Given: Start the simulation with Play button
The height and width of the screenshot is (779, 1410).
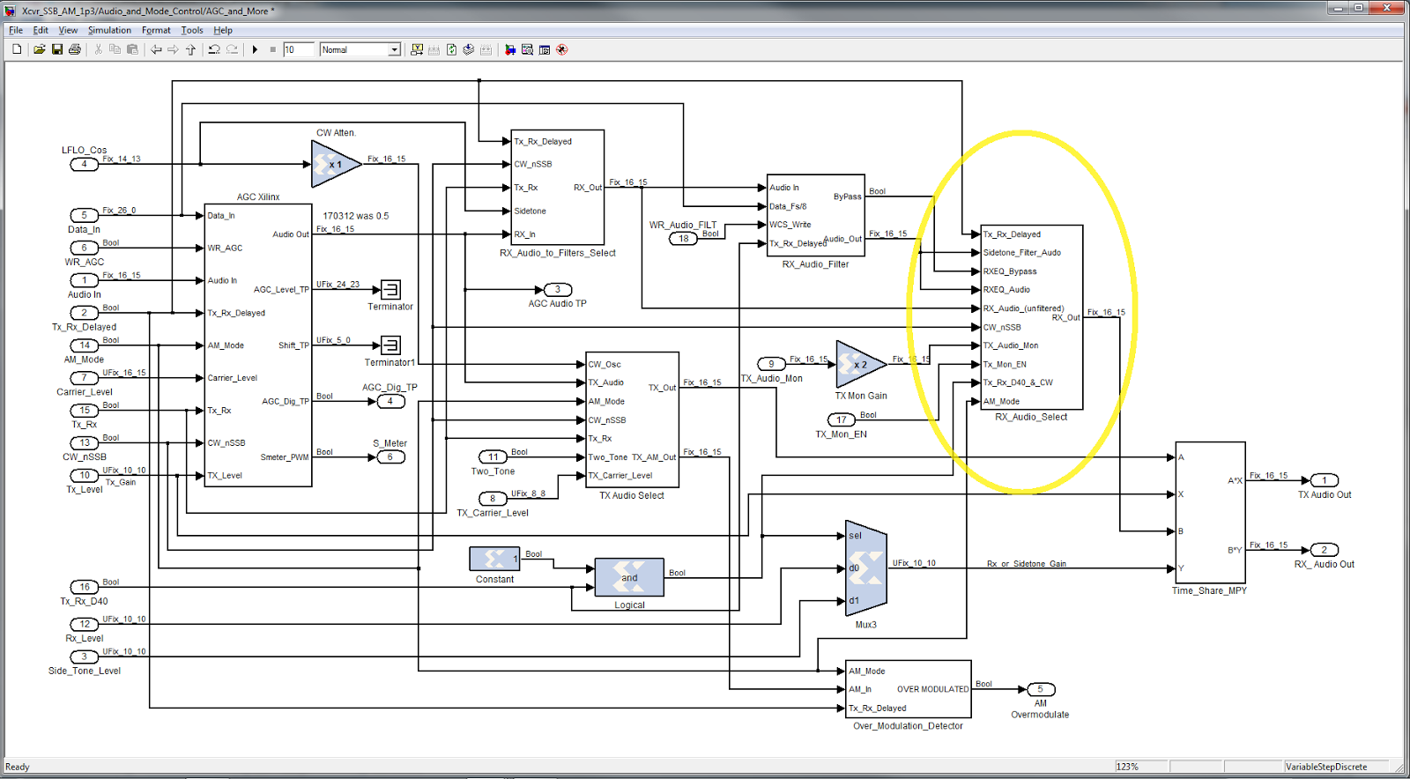Looking at the screenshot, I should tap(255, 49).
